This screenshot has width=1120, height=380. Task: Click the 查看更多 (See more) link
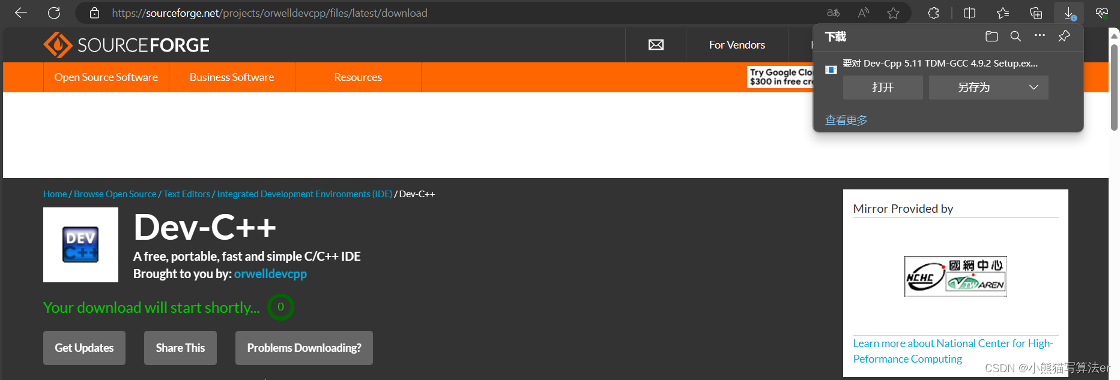[x=846, y=120]
